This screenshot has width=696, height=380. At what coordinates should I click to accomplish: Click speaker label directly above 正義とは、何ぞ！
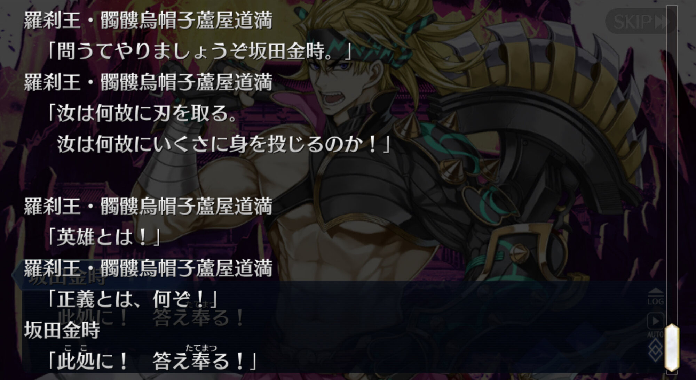point(148,268)
